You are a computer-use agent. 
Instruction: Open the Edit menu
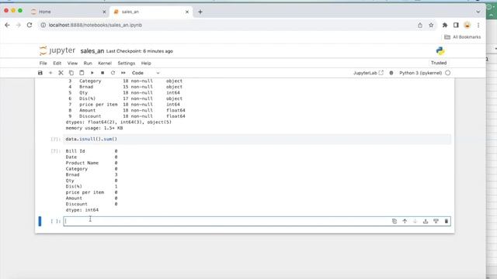click(57, 64)
